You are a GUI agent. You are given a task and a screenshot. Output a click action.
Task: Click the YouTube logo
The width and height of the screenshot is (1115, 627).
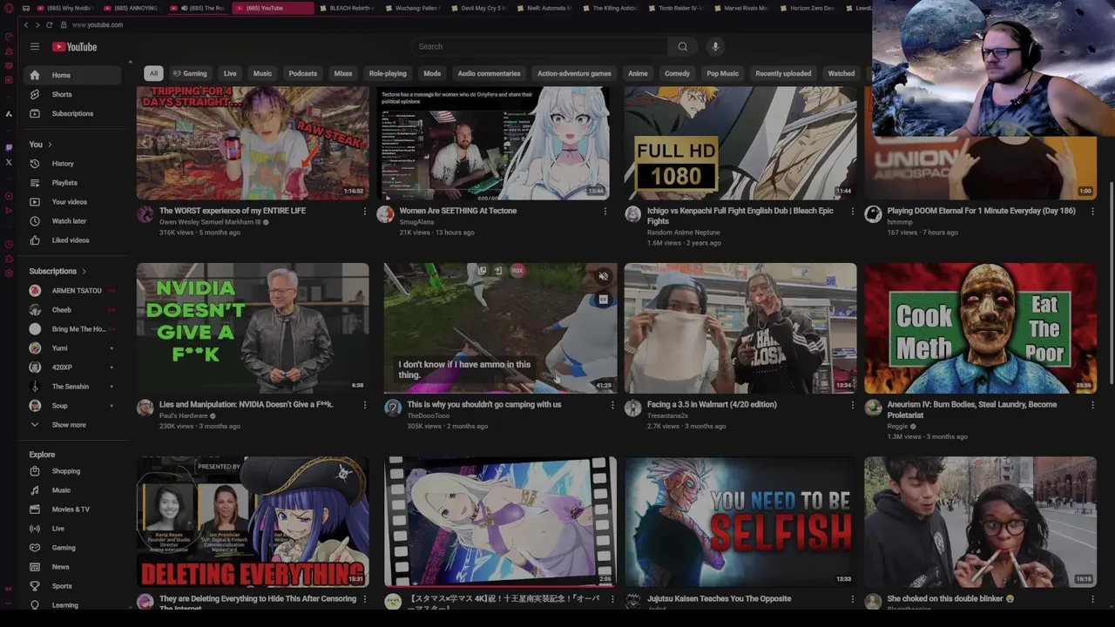click(x=74, y=47)
